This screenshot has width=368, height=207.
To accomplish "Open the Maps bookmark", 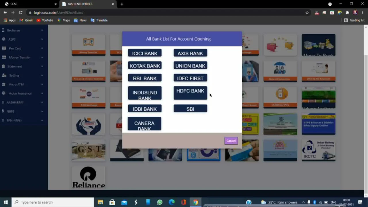I will [64, 20].
